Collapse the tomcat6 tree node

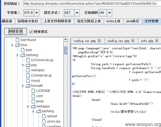(x=23, y=86)
